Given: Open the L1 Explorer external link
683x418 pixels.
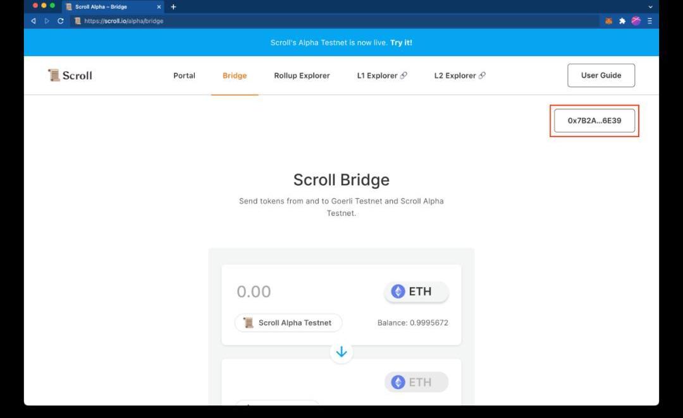Looking at the screenshot, I should click(x=382, y=76).
